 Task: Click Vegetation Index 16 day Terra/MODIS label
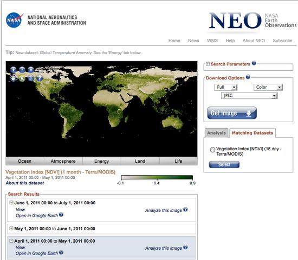click(x=249, y=151)
